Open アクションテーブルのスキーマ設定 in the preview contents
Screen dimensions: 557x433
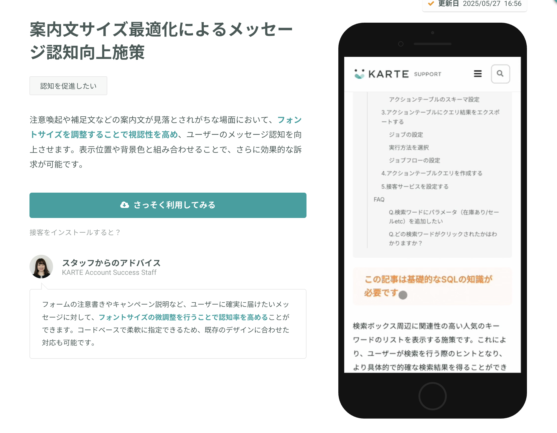[x=434, y=100]
